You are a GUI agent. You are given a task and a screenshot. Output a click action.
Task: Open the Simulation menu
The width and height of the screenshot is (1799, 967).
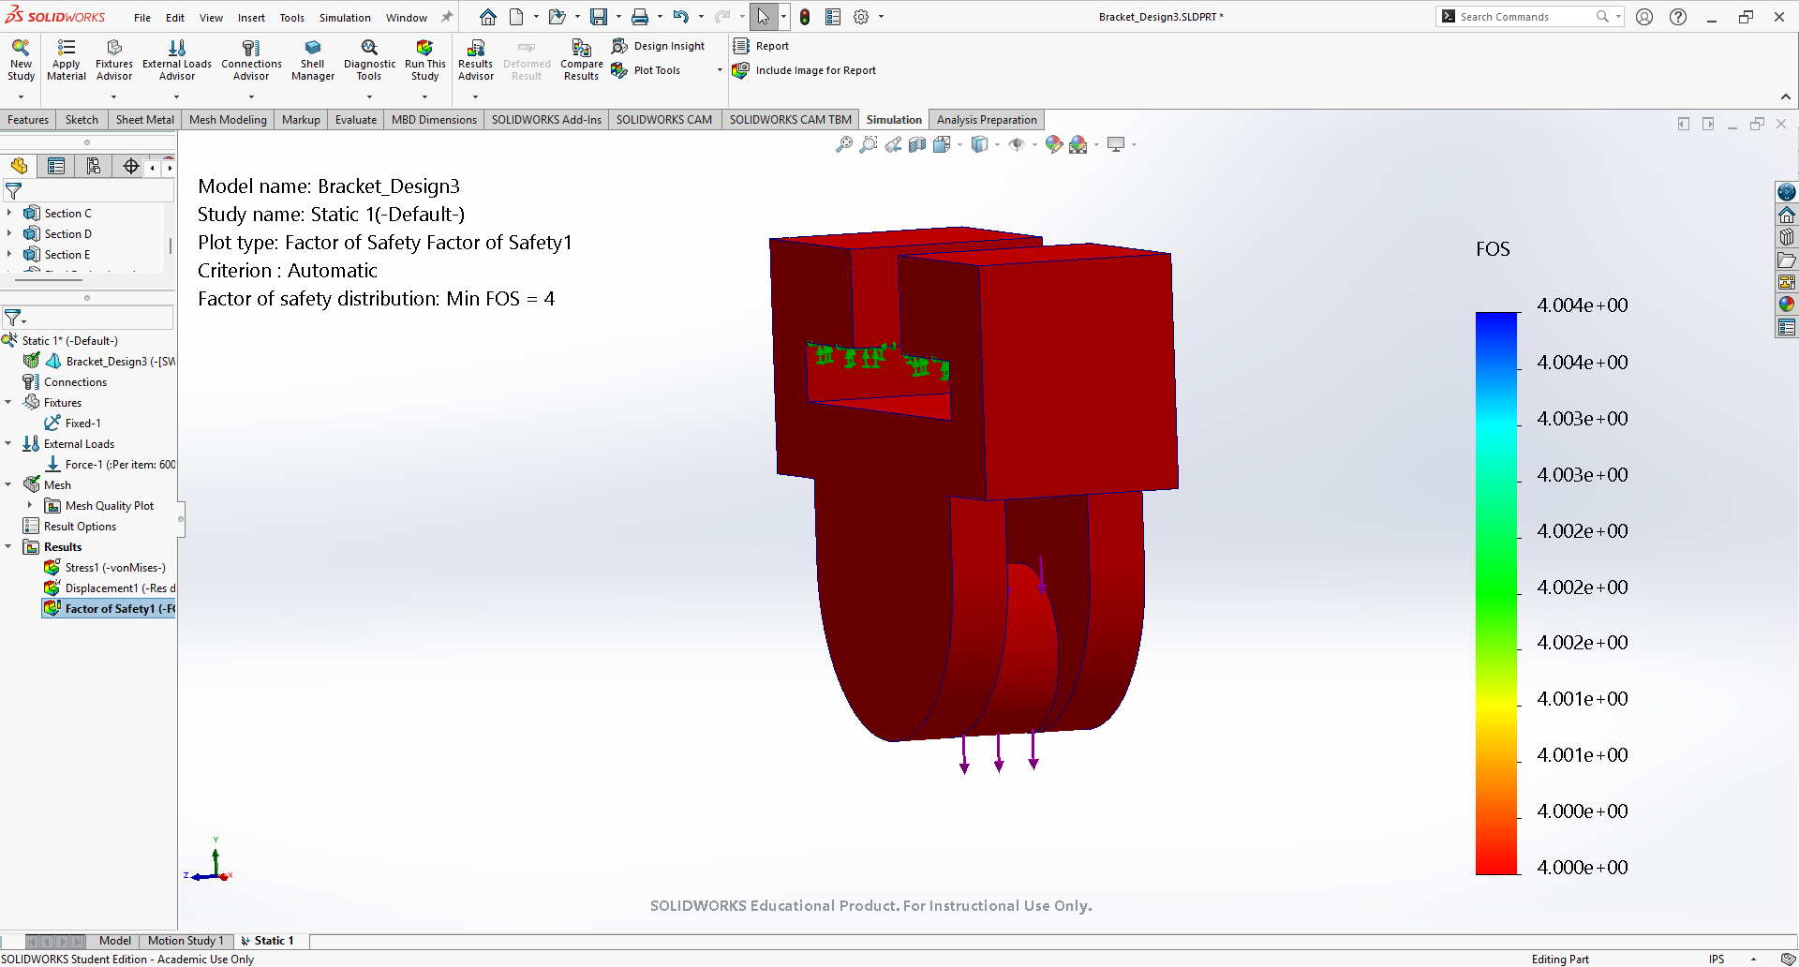(x=345, y=18)
